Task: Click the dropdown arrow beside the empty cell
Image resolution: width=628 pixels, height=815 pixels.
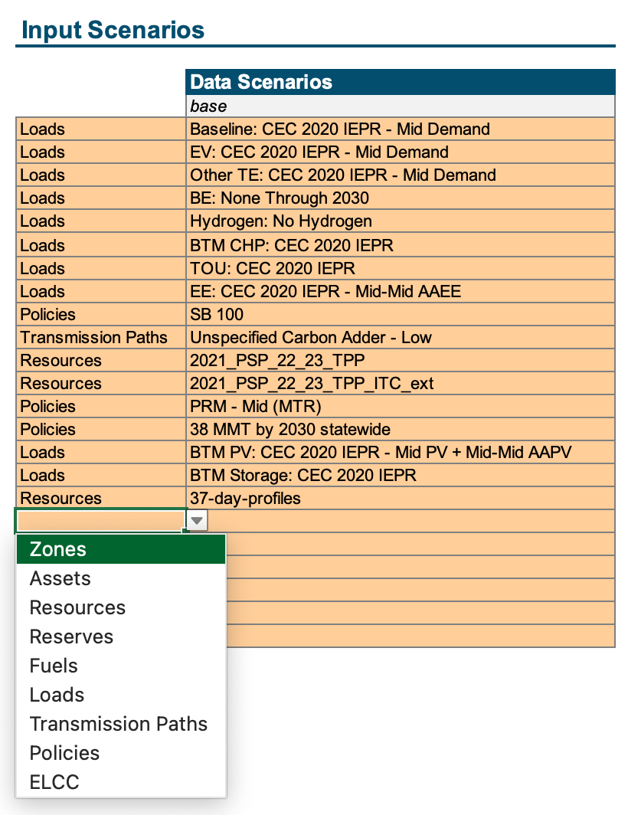Action: pyautogui.click(x=198, y=521)
